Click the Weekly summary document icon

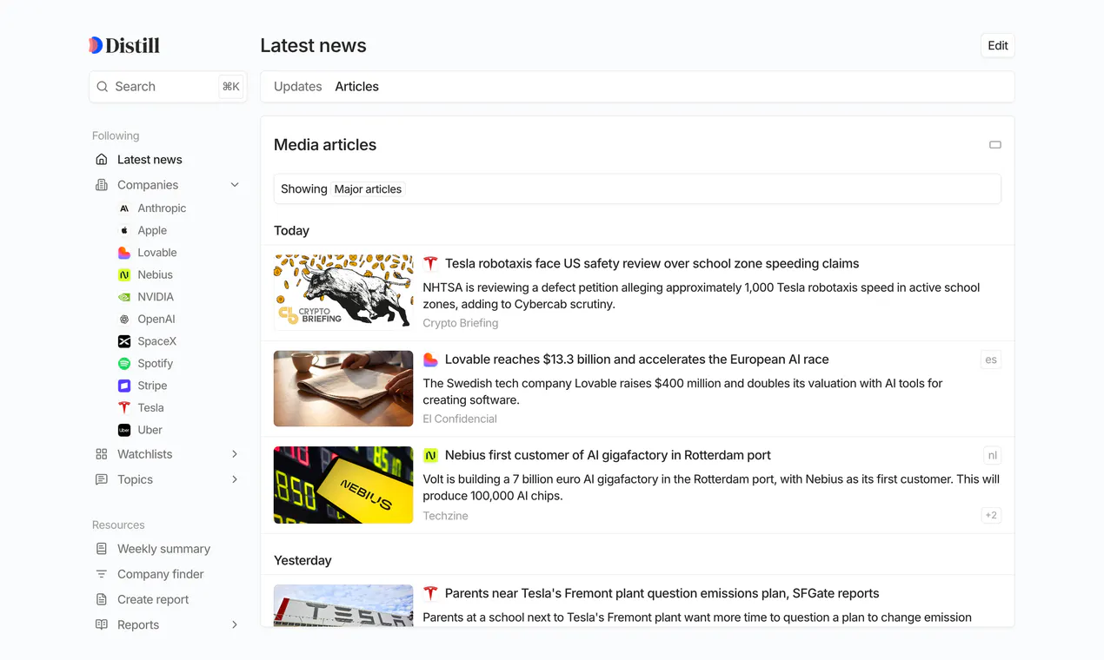[102, 549]
